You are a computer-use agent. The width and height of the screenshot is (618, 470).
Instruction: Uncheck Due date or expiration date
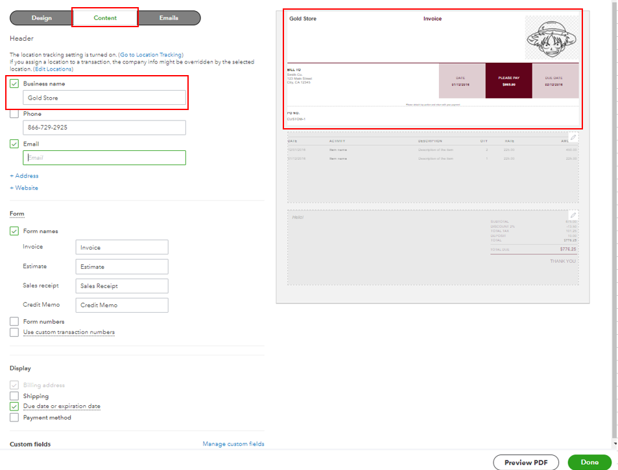tap(14, 406)
